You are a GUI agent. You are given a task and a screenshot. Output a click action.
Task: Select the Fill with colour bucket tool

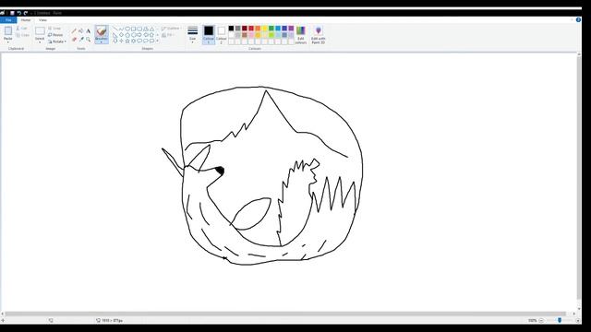[x=81, y=30]
